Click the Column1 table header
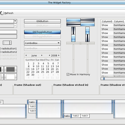The height and width of the screenshot is (125, 125). click(x=119, y=21)
